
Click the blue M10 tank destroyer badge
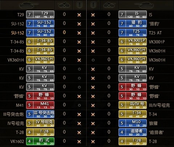tap(133, 123)
